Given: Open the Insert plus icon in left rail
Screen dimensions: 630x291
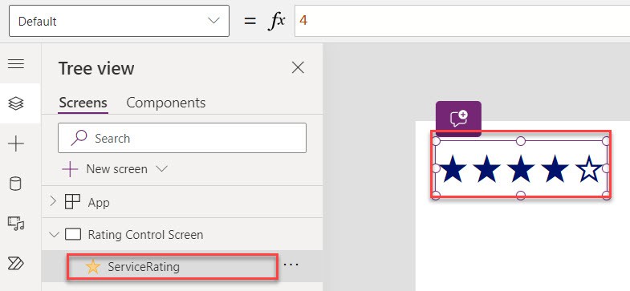Looking at the screenshot, I should 16,143.
